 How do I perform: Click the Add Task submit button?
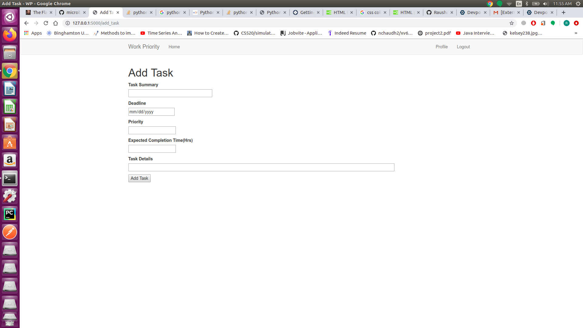click(x=139, y=178)
